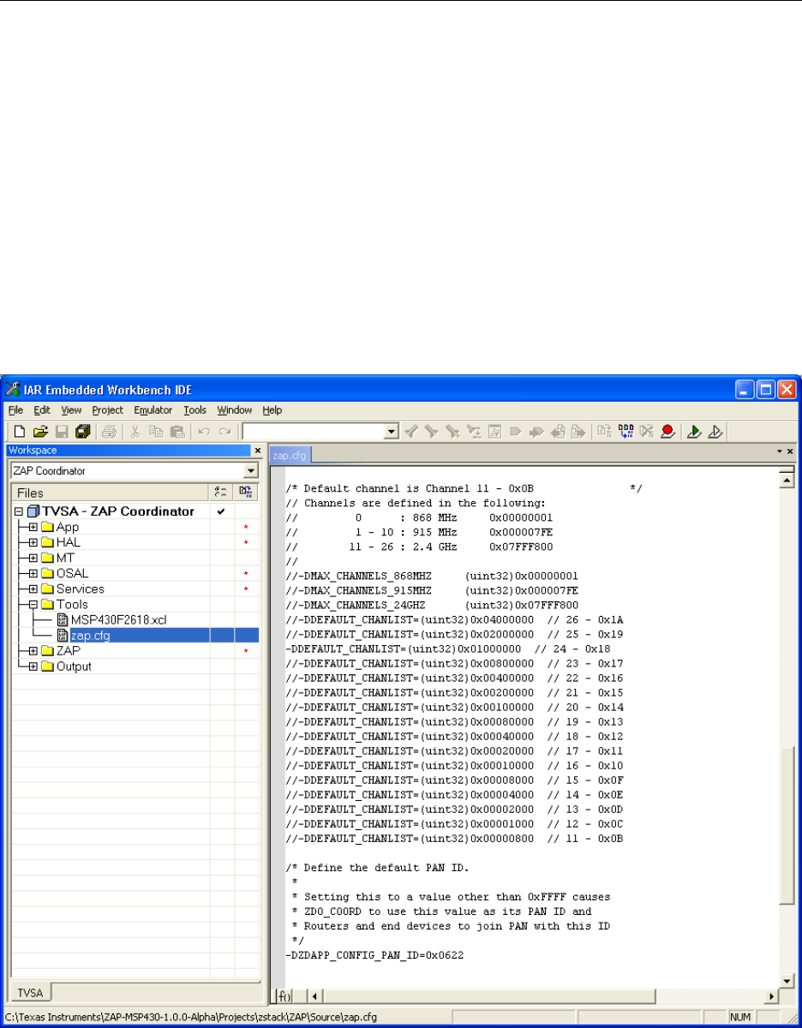Expand the HAL folder

(x=33, y=542)
